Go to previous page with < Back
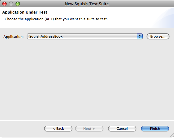 pos(58,129)
